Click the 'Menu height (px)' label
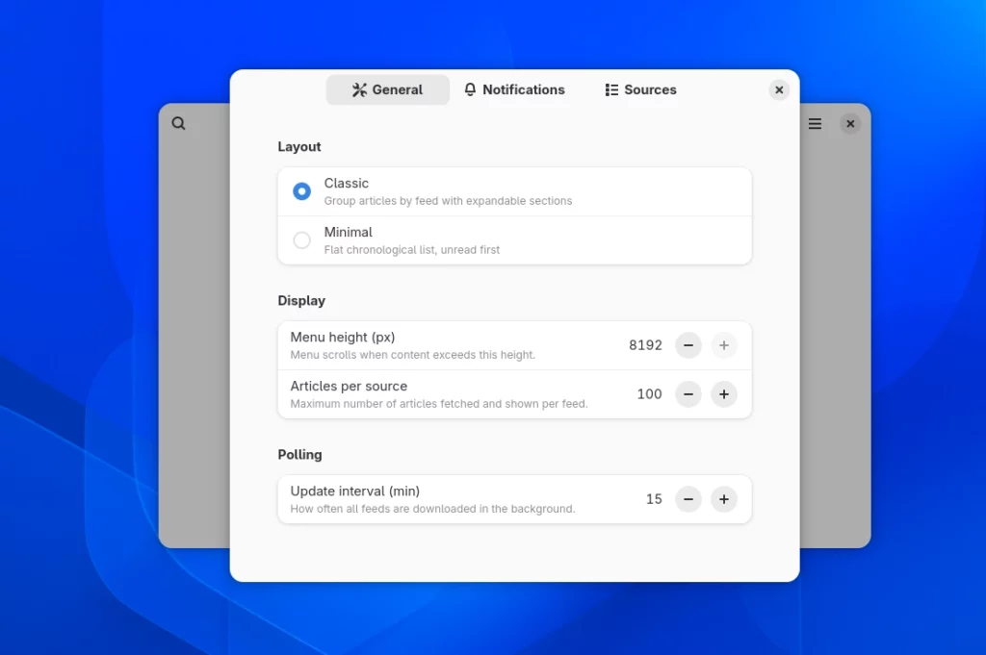 point(343,338)
